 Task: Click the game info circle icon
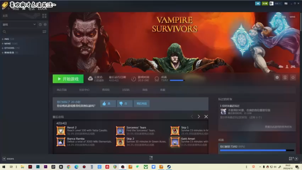285,77
